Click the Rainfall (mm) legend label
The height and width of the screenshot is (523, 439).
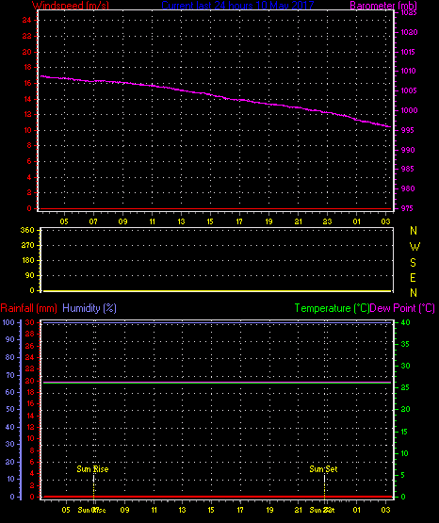point(28,308)
